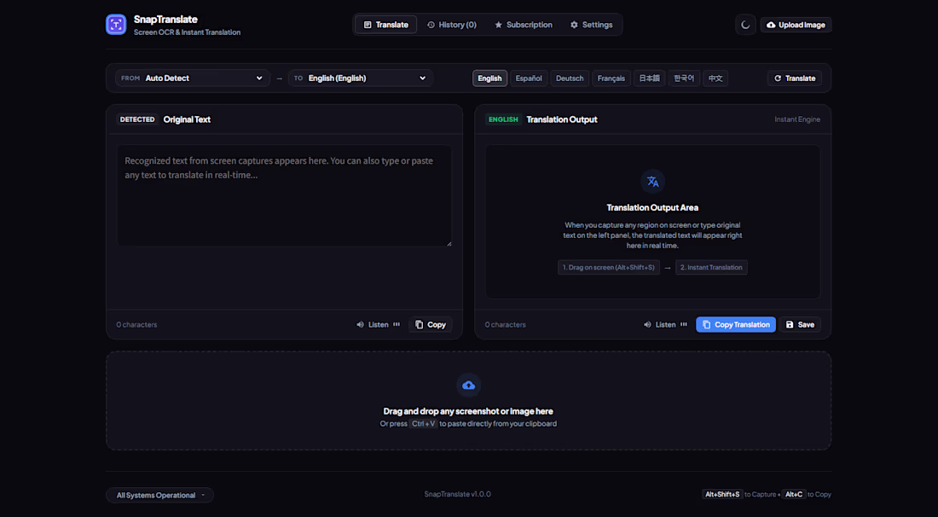The width and height of the screenshot is (938, 517).
Task: Click the translate language icon in output area
Action: (652, 182)
